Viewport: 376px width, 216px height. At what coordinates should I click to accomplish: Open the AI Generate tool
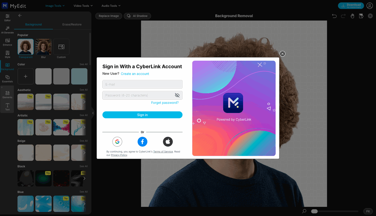point(7,30)
